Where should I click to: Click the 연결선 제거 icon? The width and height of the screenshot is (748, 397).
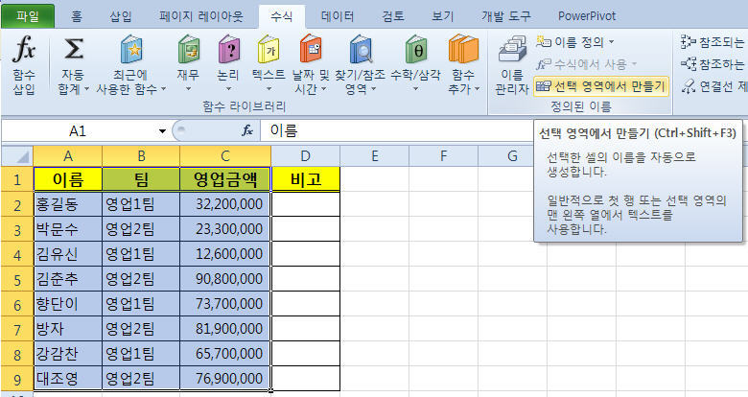tap(689, 86)
